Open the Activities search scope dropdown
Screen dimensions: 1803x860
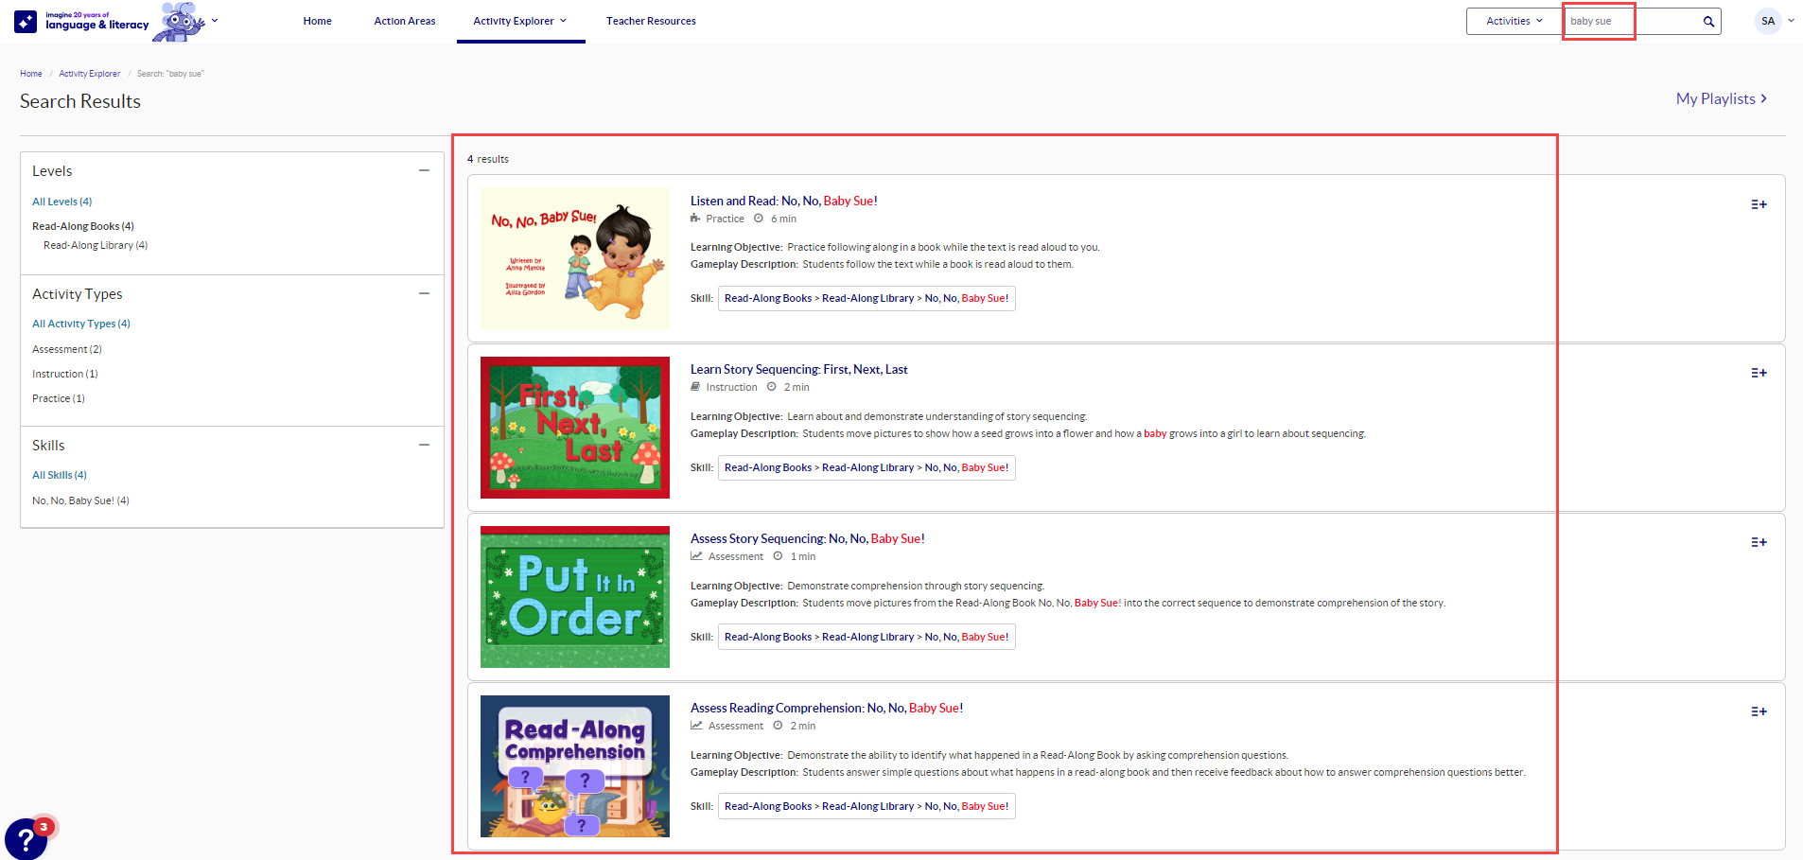pyautogui.click(x=1514, y=21)
